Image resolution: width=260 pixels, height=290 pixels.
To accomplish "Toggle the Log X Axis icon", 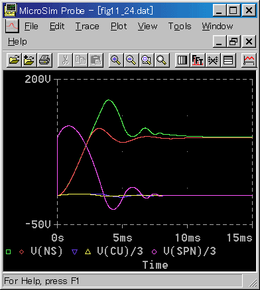I will [x=182, y=60].
